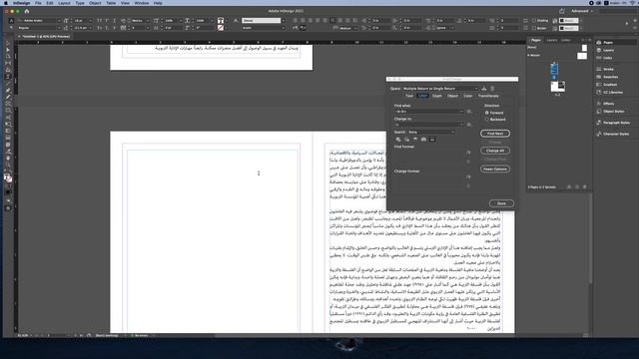639x359 pixels.
Task: Open the Window menu in menu bar
Action: pos(142,3)
